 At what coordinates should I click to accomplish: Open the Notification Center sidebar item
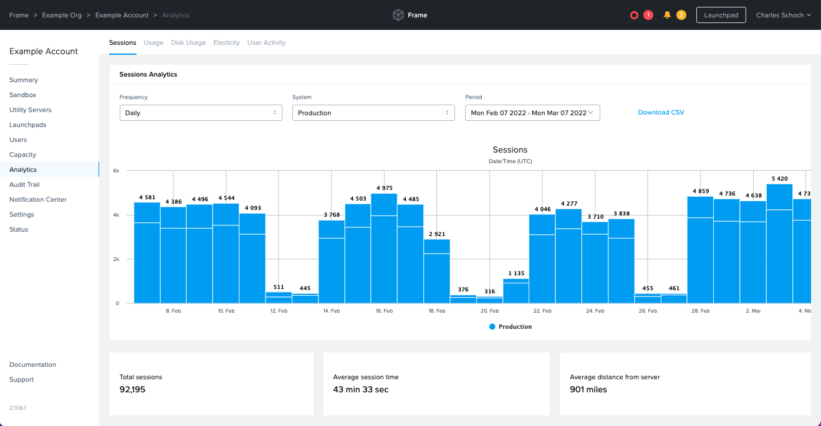38,199
